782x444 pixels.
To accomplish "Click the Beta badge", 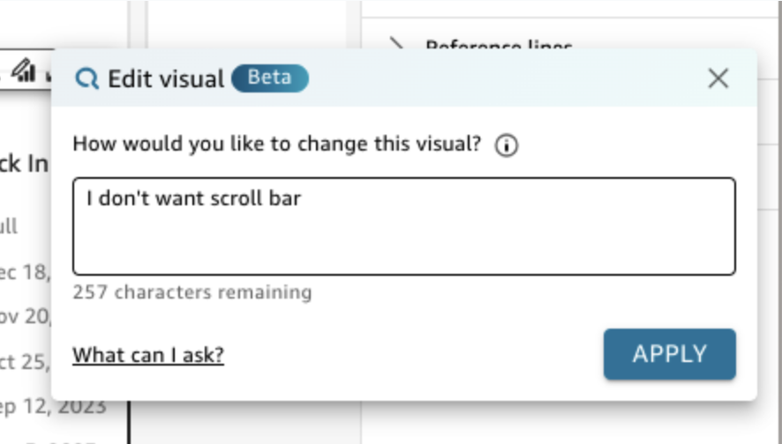I will click(x=269, y=78).
